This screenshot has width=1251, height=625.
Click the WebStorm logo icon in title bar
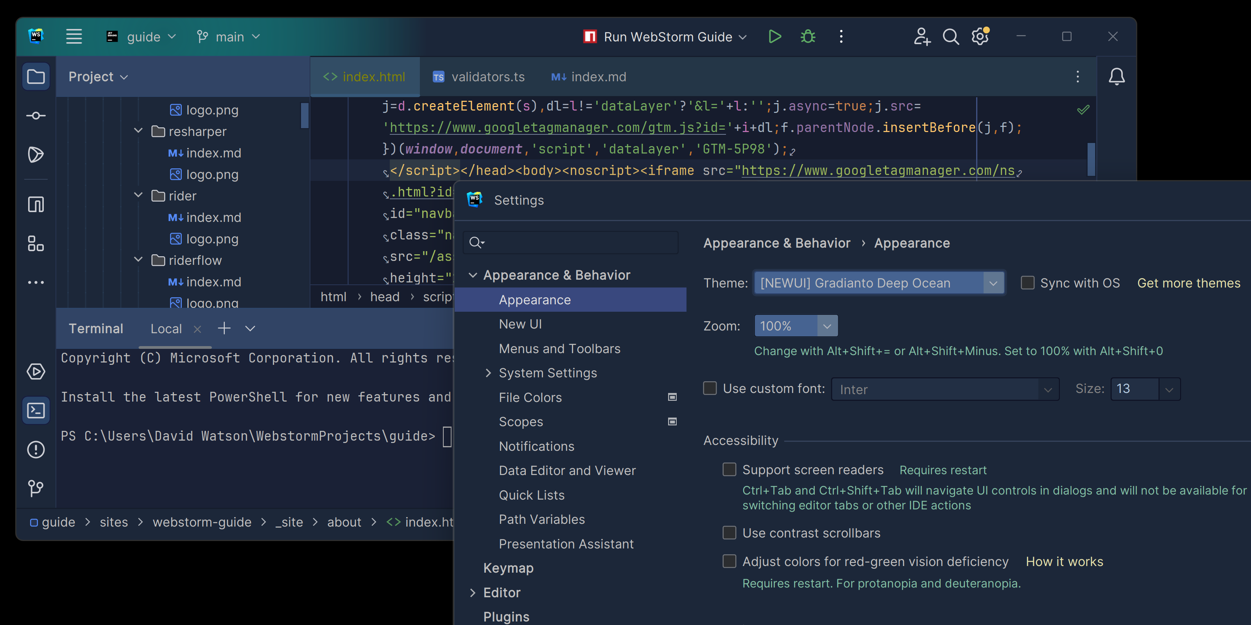click(36, 36)
